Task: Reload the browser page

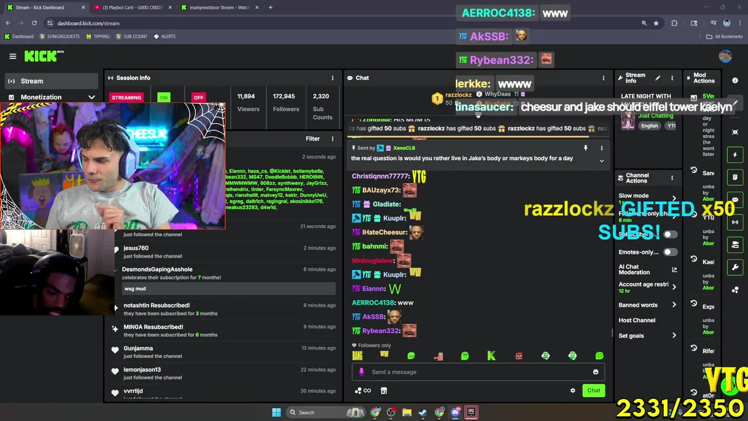Action: click(34, 23)
